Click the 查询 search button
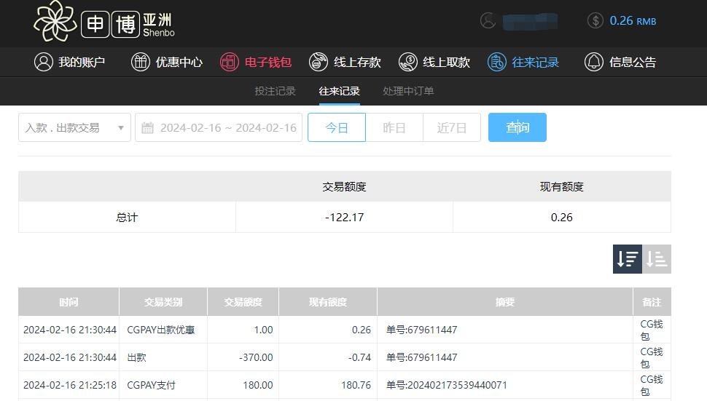The height and width of the screenshot is (401, 707). coord(517,128)
